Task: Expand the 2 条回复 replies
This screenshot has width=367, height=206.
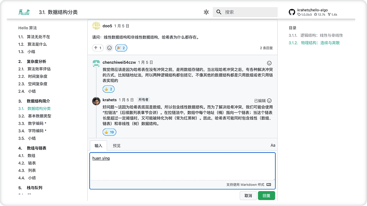Action: [267, 48]
